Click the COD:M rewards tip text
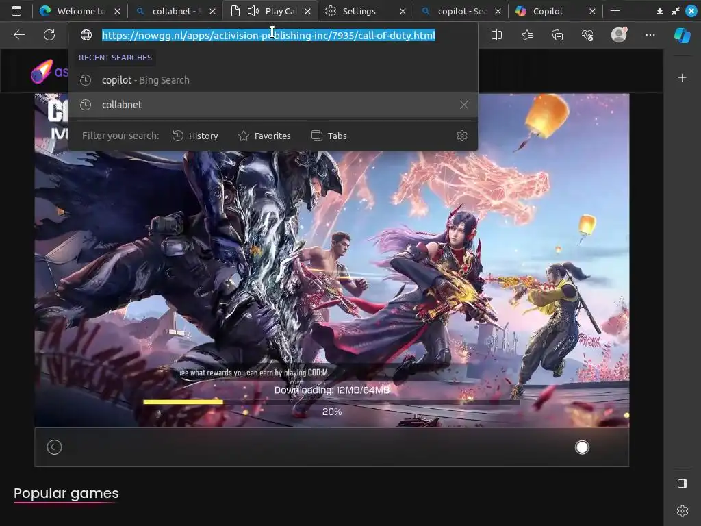 tap(254, 373)
